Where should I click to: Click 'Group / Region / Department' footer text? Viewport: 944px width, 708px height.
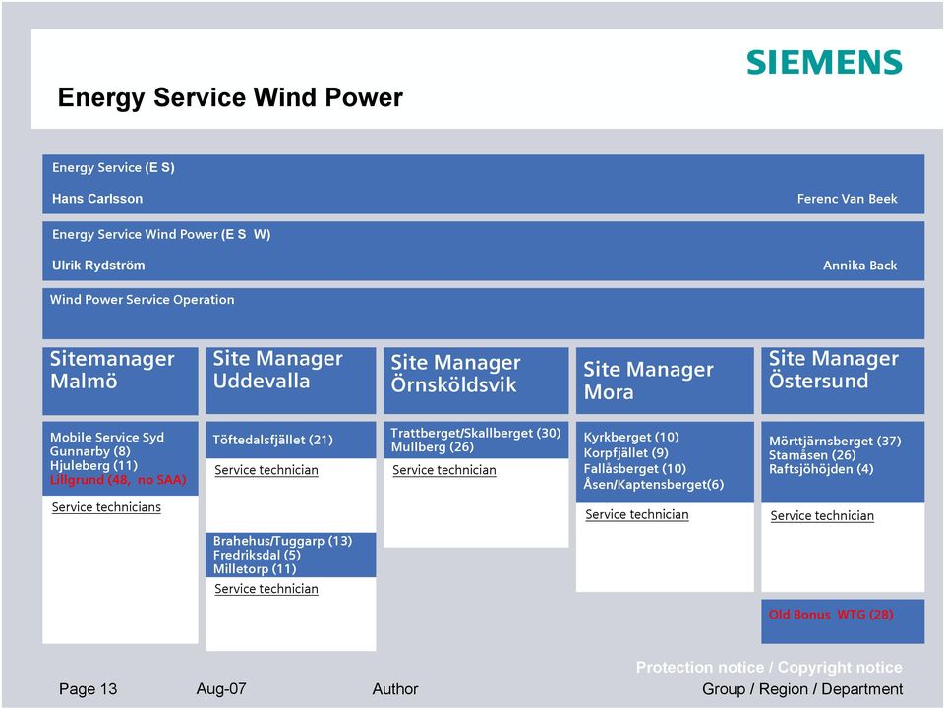coord(802,689)
